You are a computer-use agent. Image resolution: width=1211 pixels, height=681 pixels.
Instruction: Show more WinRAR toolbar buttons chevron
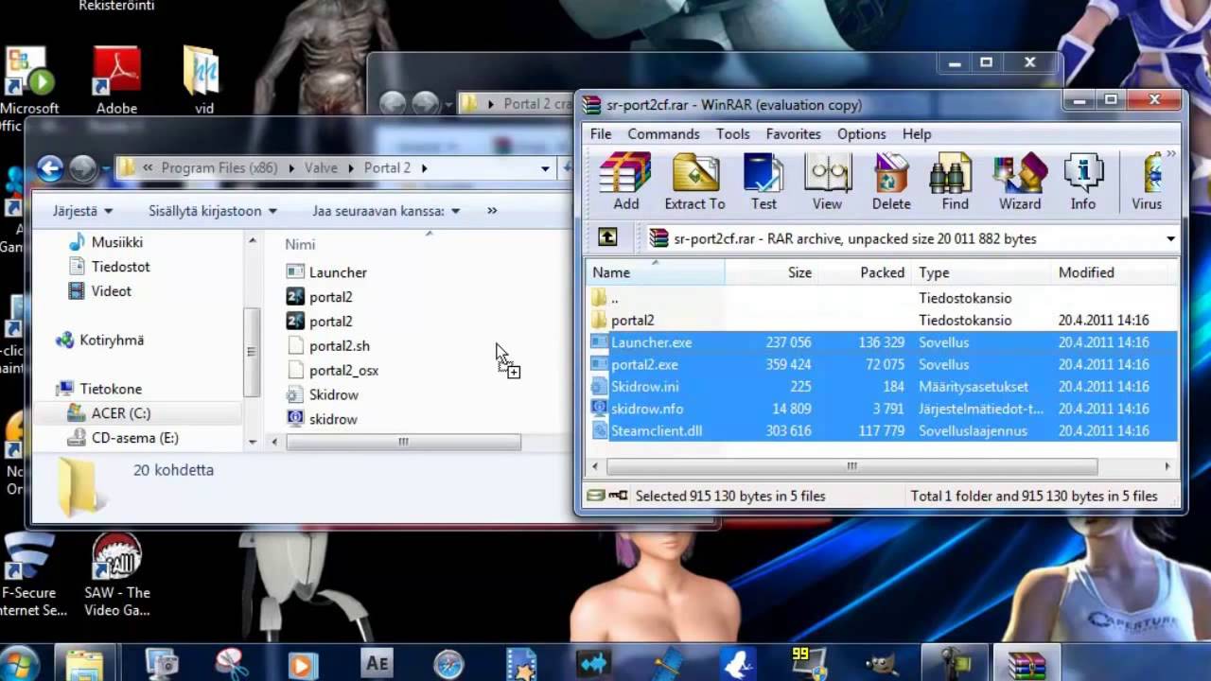pyautogui.click(x=1171, y=153)
